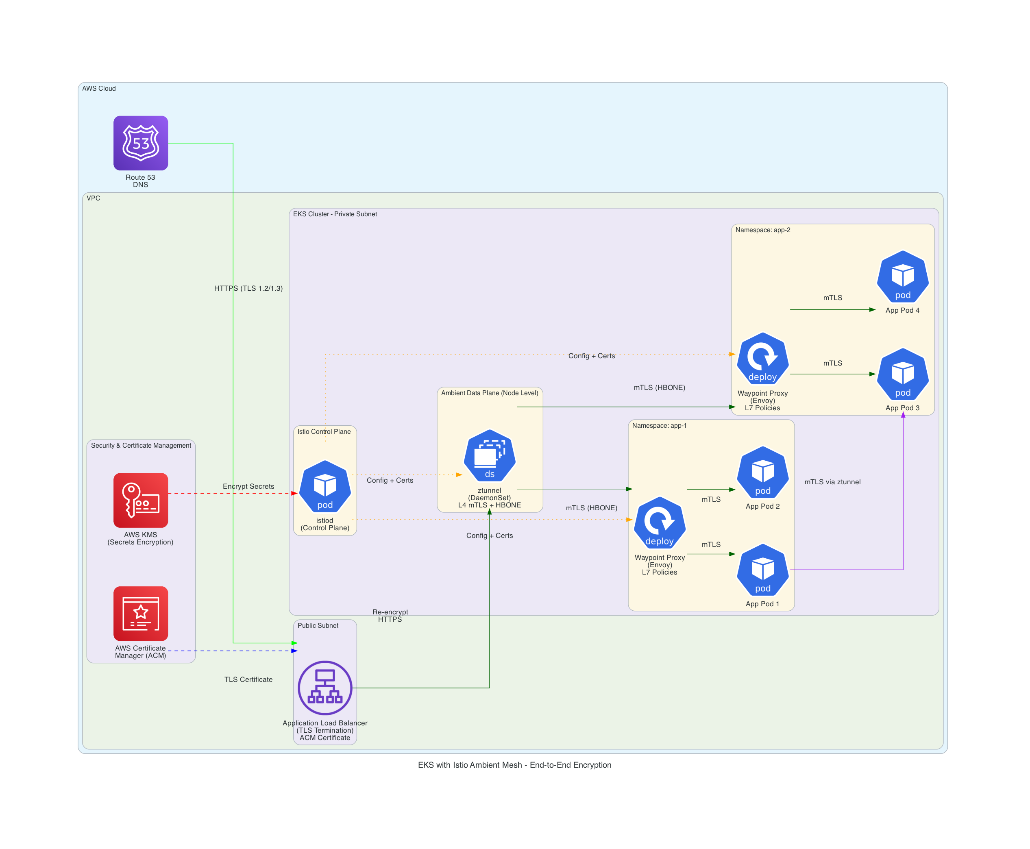Viewport: 1030px width, 849px height.
Task: Click the istiod control plane pod icon
Action: tap(325, 487)
